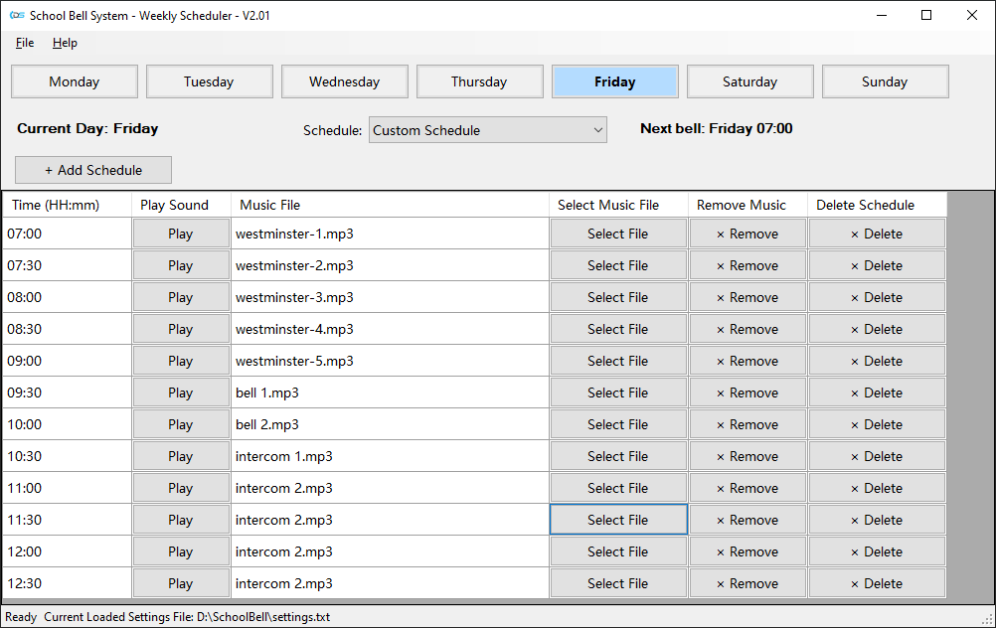Switch to the Tuesday tab

click(209, 81)
